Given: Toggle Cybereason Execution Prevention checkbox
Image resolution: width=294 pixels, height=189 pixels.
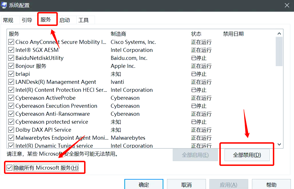Looking at the screenshot, I should (x=11, y=106).
